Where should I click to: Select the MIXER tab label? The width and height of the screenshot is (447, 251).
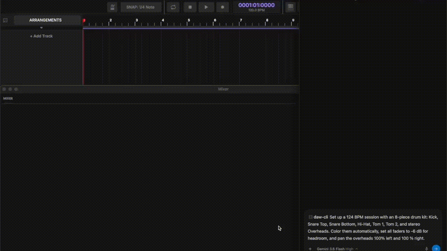pos(8,99)
